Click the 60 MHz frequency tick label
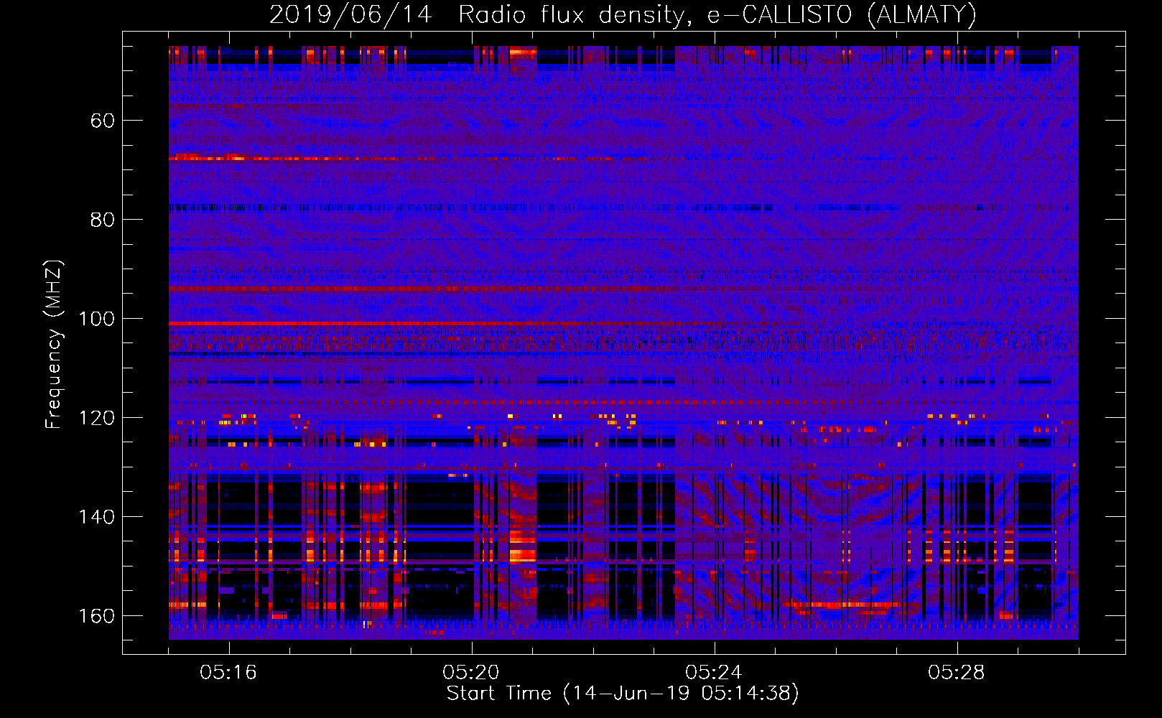 103,121
